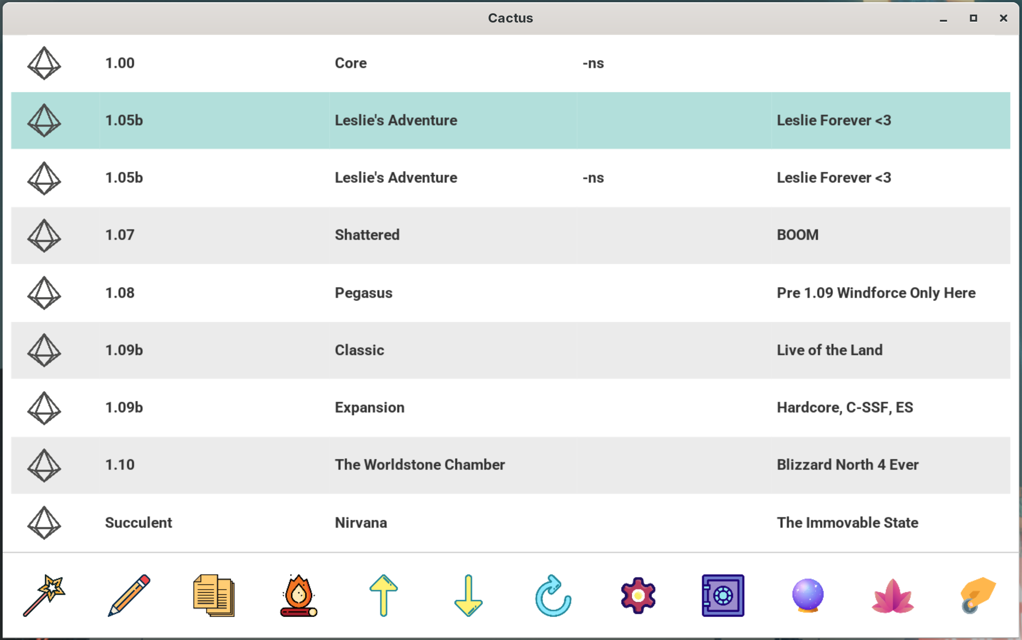The height and width of the screenshot is (640, 1022).
Task: Select the 'Core' platform name
Action: [351, 63]
